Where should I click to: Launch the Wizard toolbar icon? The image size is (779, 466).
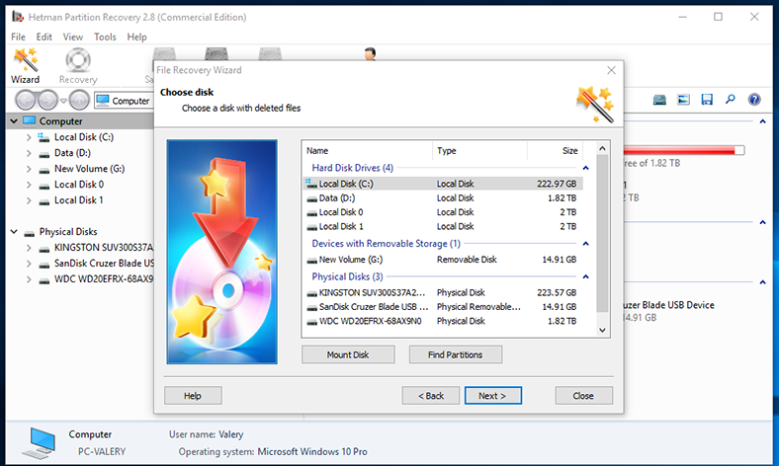tap(26, 66)
